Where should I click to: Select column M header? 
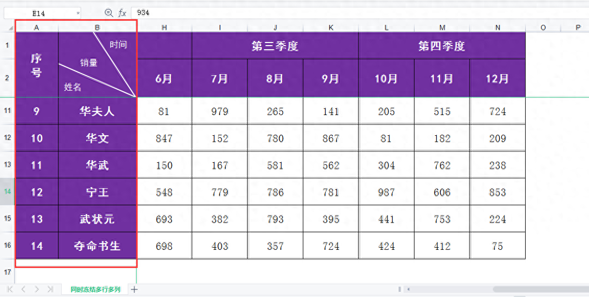click(442, 28)
